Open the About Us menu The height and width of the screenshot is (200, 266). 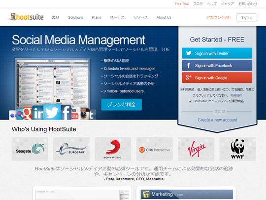pyautogui.click(x=164, y=17)
